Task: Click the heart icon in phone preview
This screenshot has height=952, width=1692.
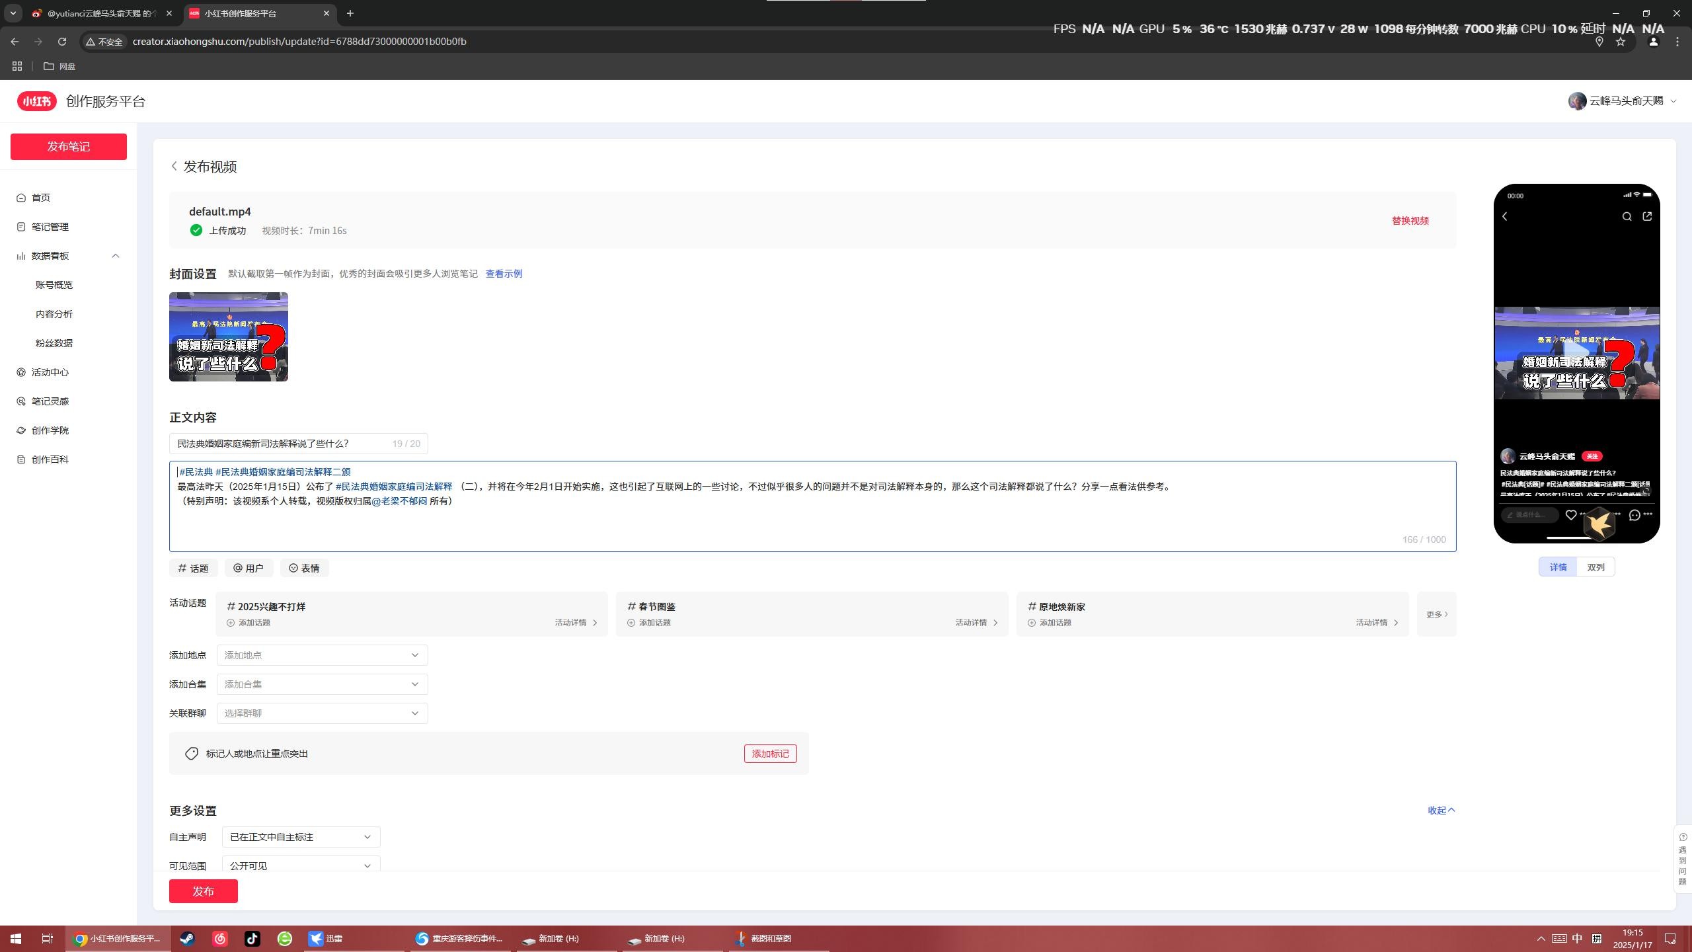Action: [x=1571, y=515]
